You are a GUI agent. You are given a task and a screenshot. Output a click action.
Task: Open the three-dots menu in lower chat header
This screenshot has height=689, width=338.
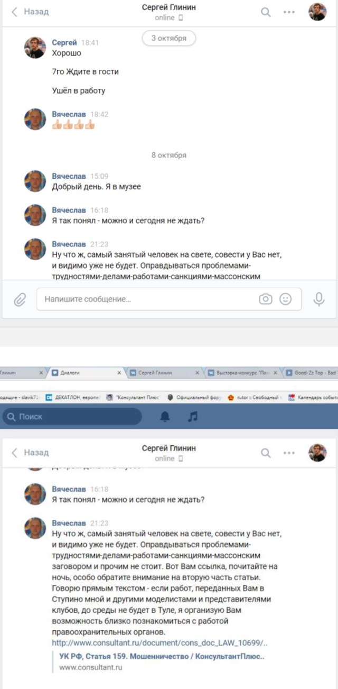(289, 453)
